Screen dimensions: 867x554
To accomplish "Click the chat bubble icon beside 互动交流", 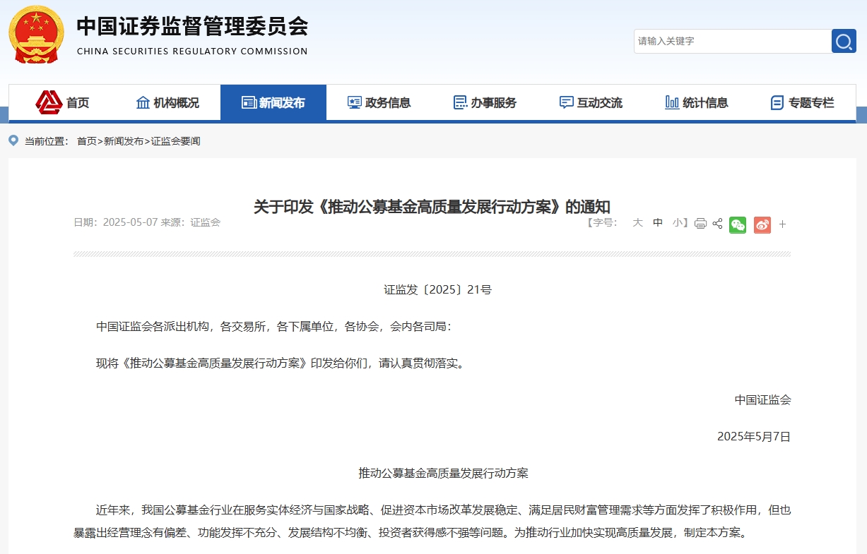I will click(567, 102).
